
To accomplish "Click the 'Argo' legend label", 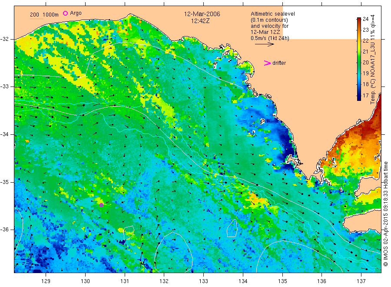I will click(x=76, y=13).
